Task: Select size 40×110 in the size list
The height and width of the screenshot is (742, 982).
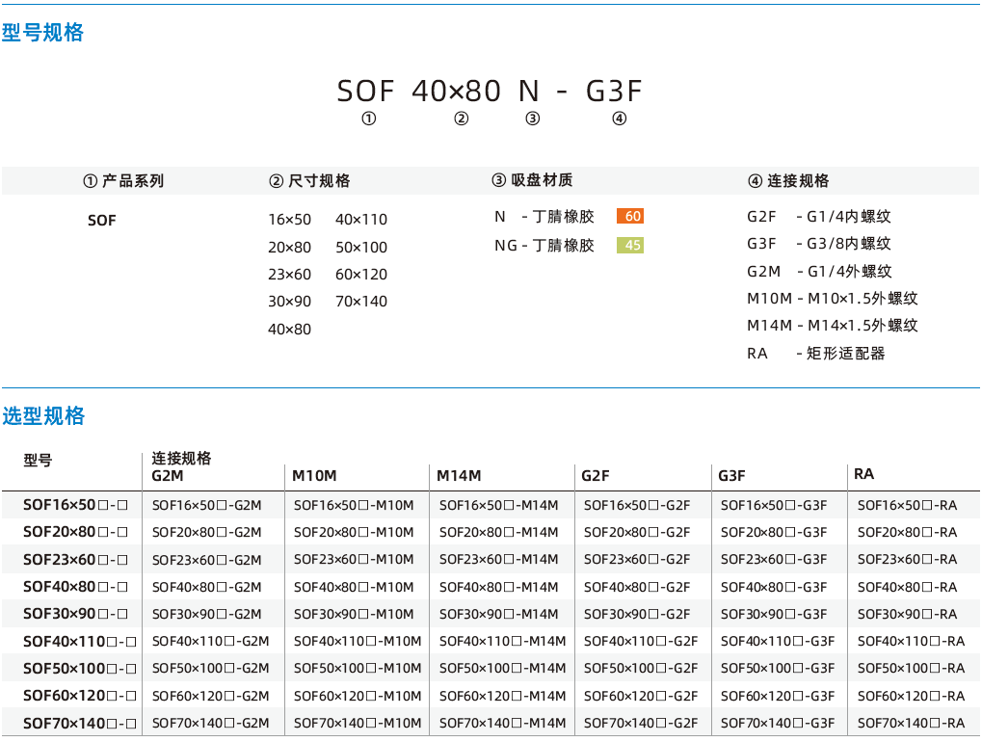Action: click(361, 220)
